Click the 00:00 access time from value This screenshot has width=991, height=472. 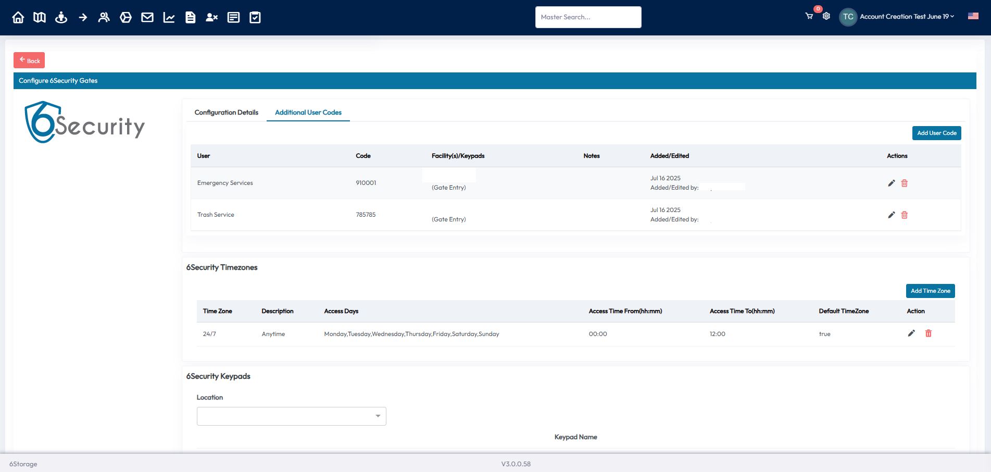pos(598,334)
